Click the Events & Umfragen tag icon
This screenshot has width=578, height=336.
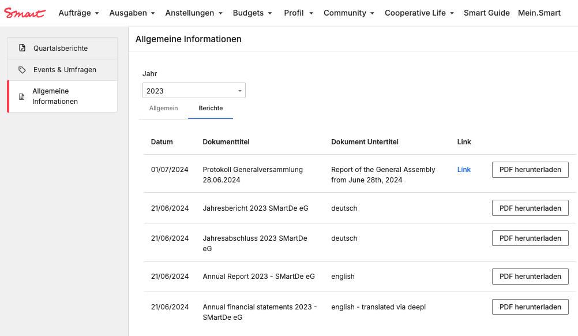(x=22, y=70)
